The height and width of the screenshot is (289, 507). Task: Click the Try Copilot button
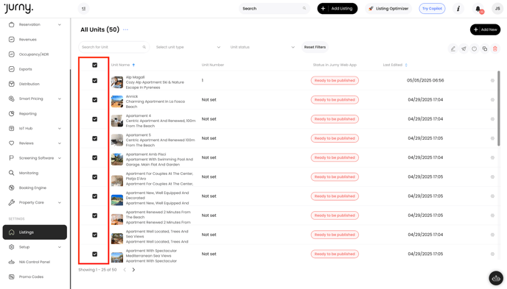432,9
